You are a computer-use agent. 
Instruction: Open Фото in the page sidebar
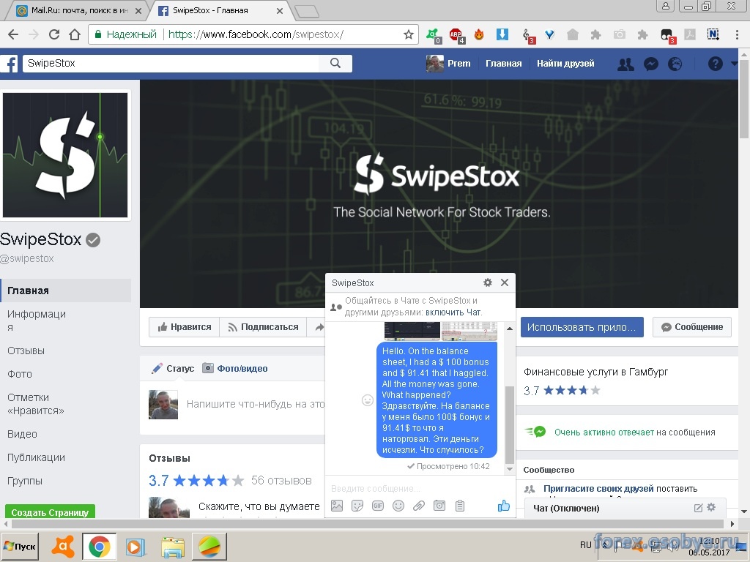[20, 374]
